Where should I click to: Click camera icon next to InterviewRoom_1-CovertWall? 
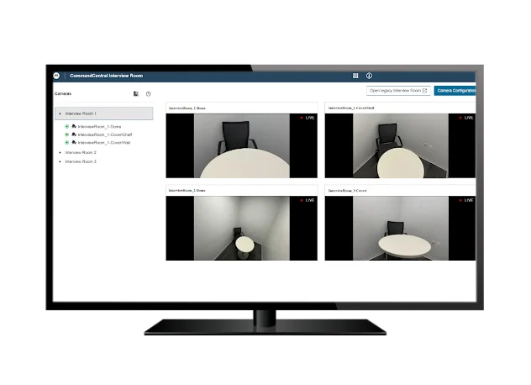[74, 143]
